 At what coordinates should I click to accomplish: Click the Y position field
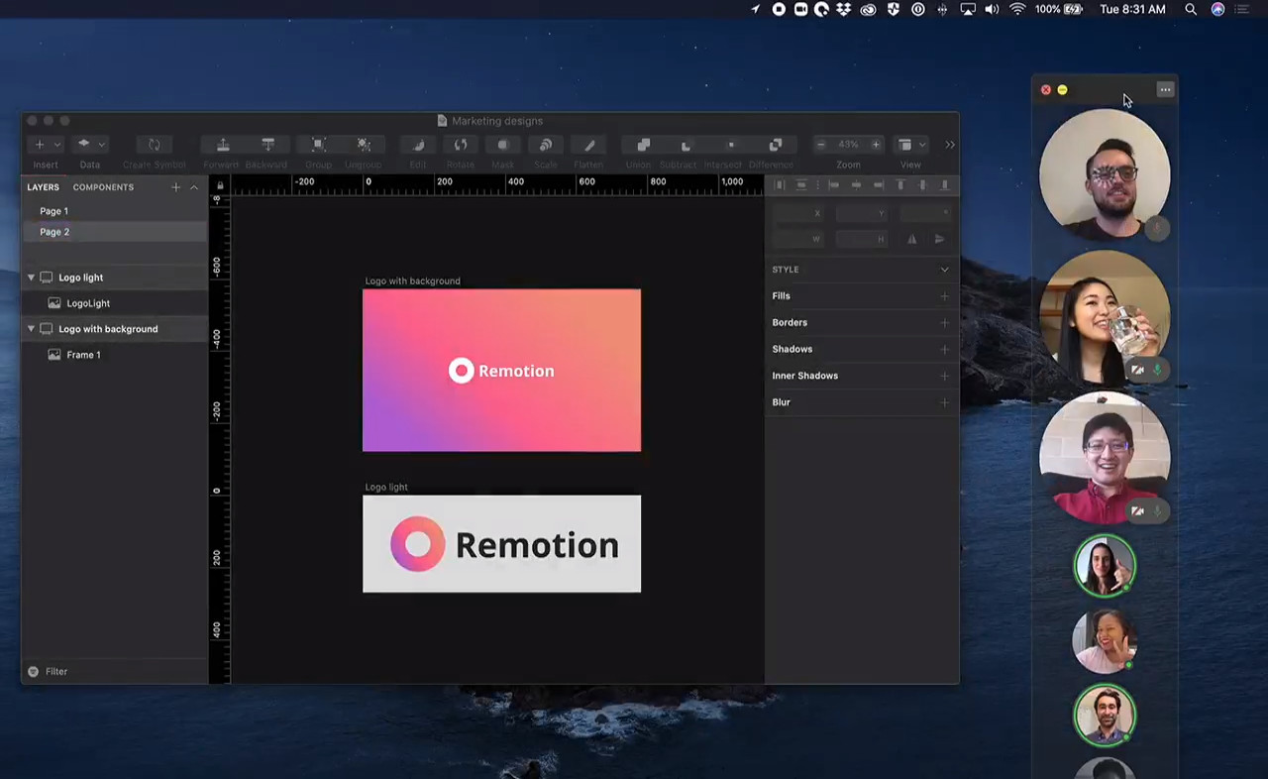tap(862, 214)
